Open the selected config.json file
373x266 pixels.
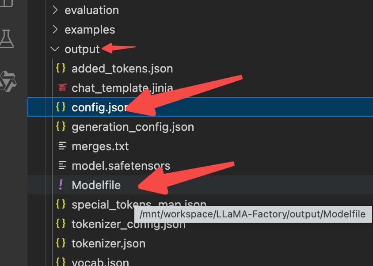pyautogui.click(x=100, y=107)
